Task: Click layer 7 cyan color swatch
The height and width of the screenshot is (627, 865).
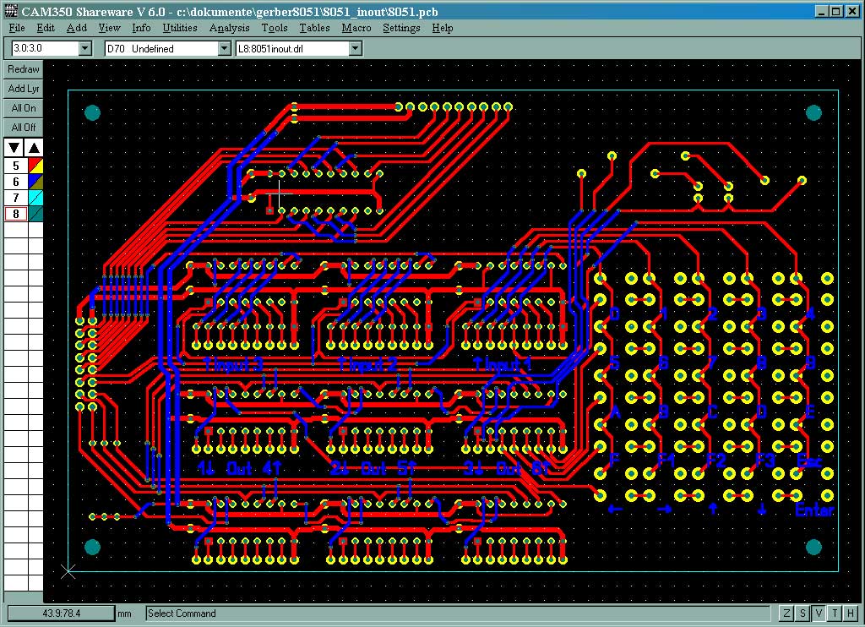Action: 35,198
